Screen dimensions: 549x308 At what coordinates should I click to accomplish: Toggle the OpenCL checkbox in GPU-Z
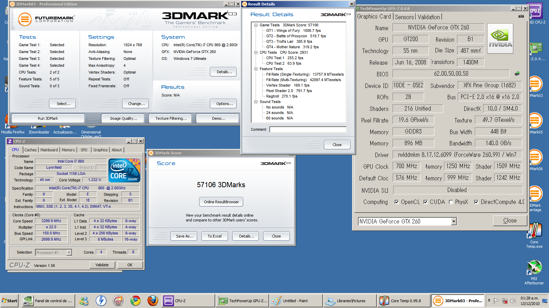pyautogui.click(x=397, y=202)
